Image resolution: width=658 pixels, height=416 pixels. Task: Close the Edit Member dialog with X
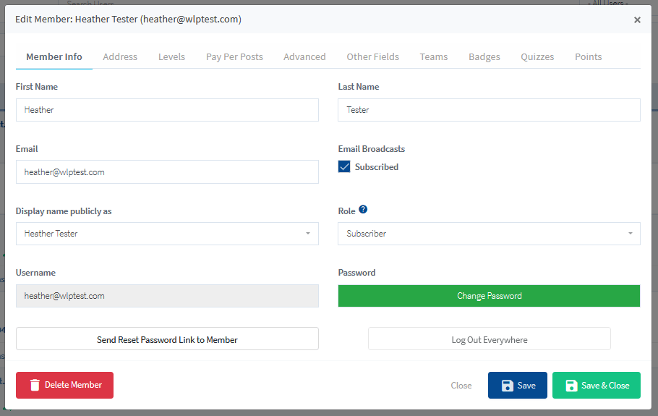[x=637, y=20]
